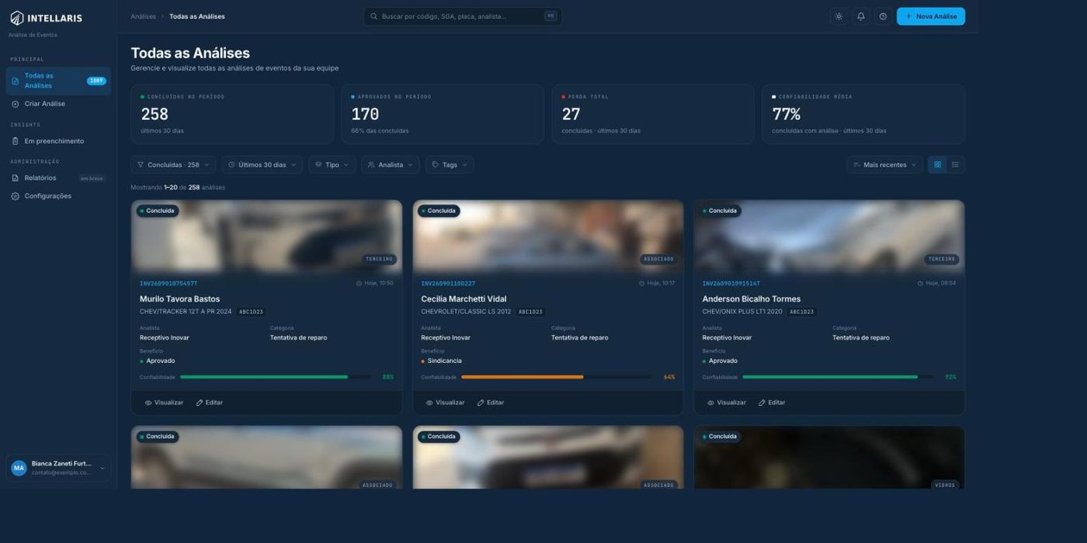
Task: Open Relatórios in sidebar
Action: pyautogui.click(x=58, y=178)
